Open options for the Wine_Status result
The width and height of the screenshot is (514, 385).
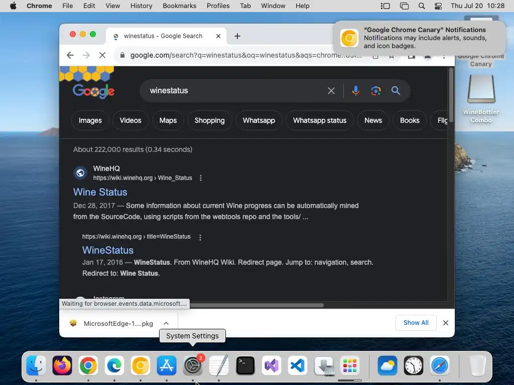pyautogui.click(x=201, y=178)
